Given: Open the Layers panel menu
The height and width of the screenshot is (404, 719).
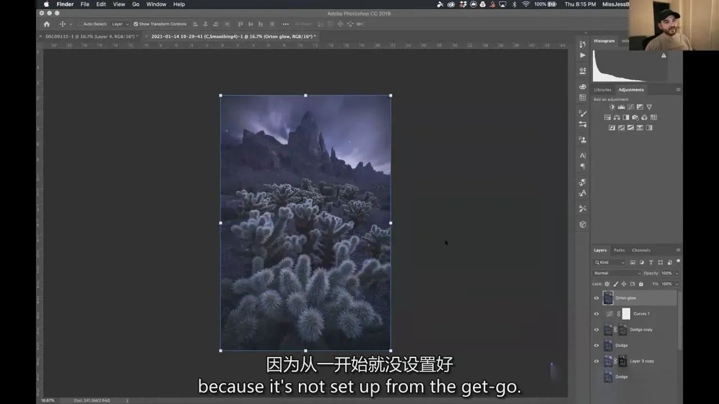Looking at the screenshot, I should click(678, 250).
